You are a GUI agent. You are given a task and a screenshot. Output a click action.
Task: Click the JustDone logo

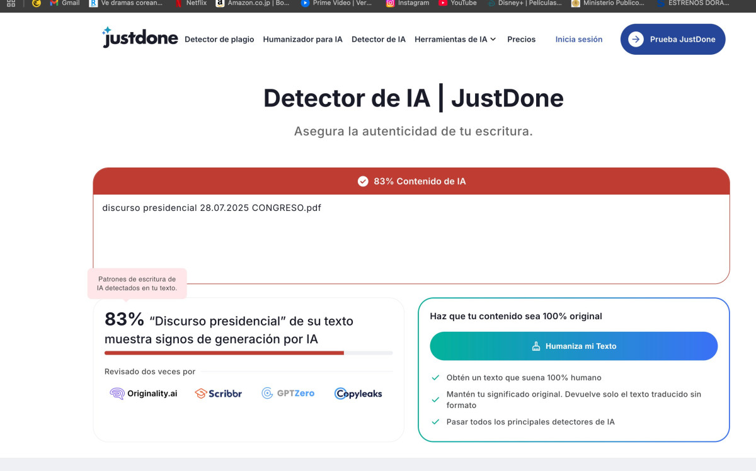[139, 37]
